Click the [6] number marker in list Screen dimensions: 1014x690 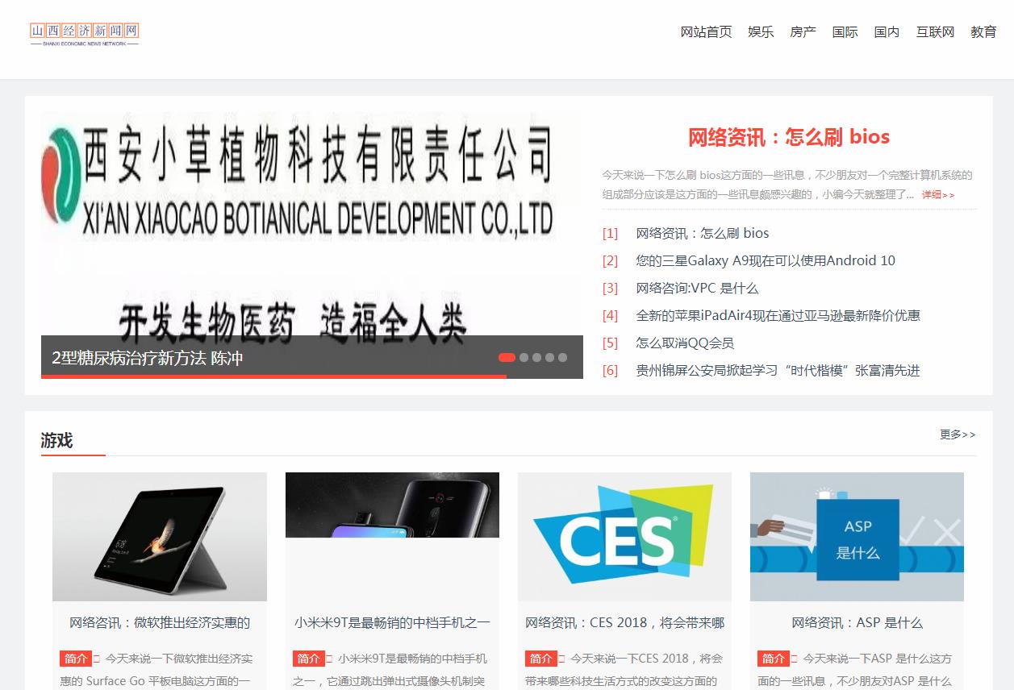coord(610,370)
